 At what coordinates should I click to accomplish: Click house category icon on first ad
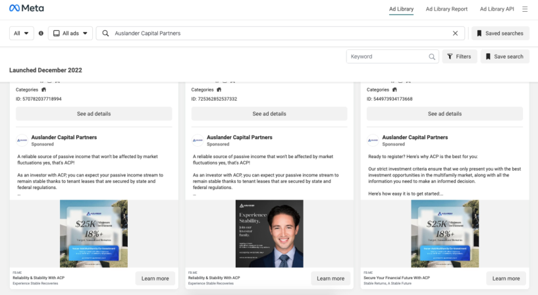coord(43,90)
